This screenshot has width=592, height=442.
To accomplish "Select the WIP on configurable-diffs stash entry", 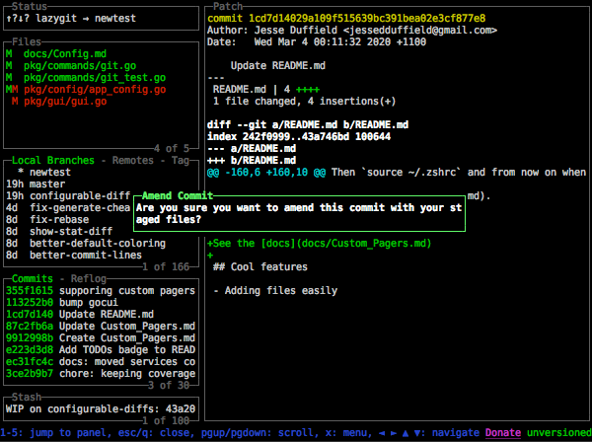I will click(101, 408).
